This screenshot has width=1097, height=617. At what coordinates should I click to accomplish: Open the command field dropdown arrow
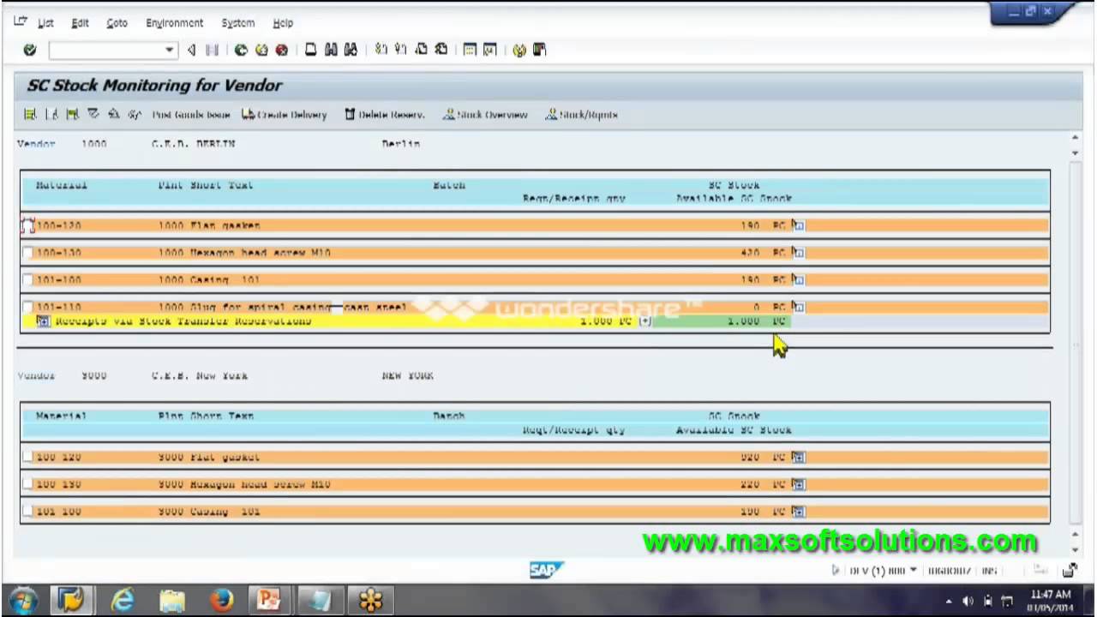(169, 51)
